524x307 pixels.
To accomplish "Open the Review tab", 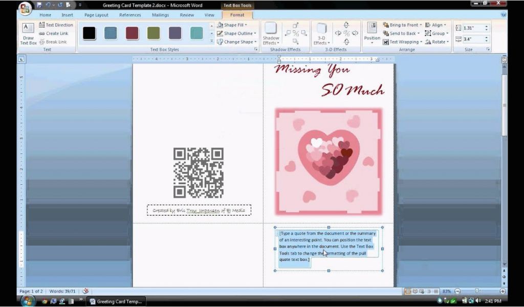I will coord(187,15).
